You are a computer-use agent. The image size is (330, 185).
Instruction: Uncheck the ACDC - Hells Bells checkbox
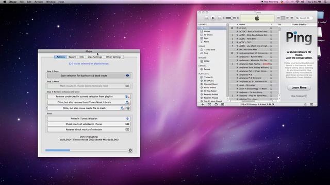pyautogui.click(x=237, y=39)
